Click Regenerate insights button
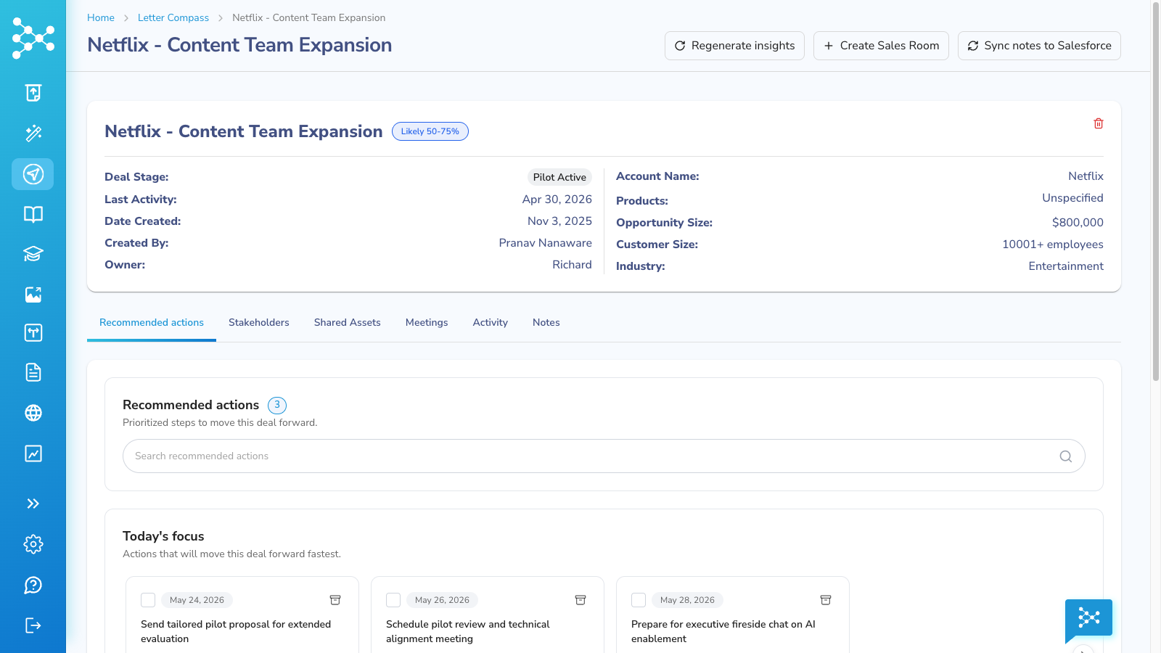Screen dimensions: 1161x653 pos(734,46)
